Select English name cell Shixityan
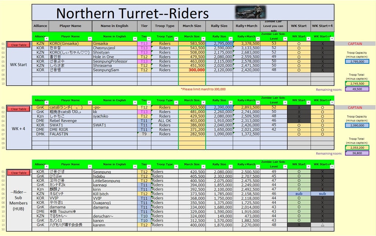Viewport: 376px width, 236px height. tap(115, 52)
